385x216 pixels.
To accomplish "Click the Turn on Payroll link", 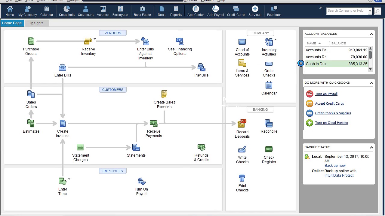I will pos(326,94).
